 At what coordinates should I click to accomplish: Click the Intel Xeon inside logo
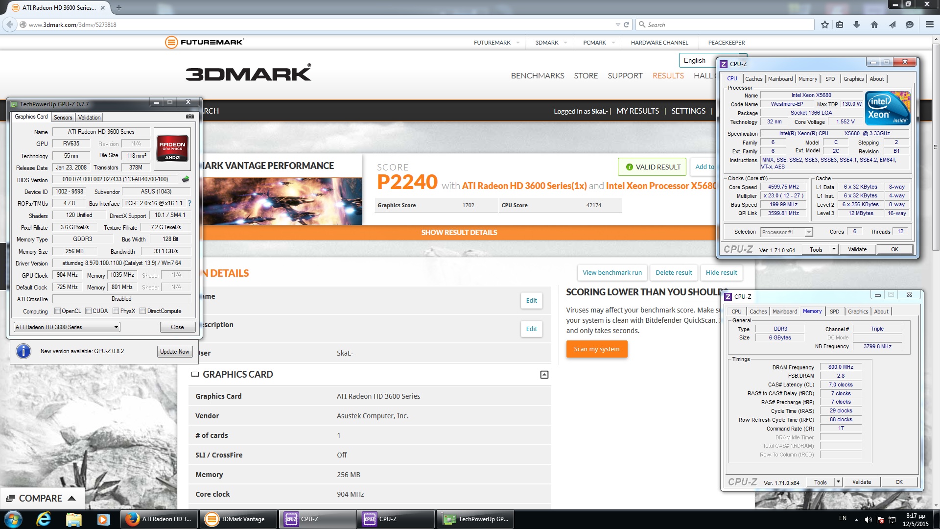(x=888, y=108)
